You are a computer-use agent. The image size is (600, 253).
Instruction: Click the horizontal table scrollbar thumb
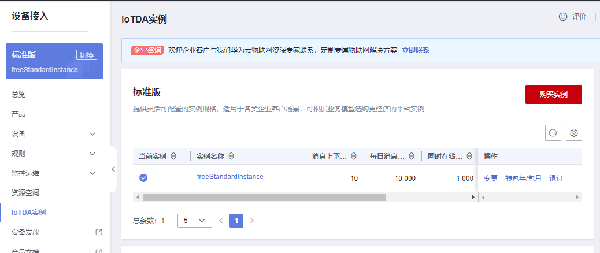(x=264, y=197)
